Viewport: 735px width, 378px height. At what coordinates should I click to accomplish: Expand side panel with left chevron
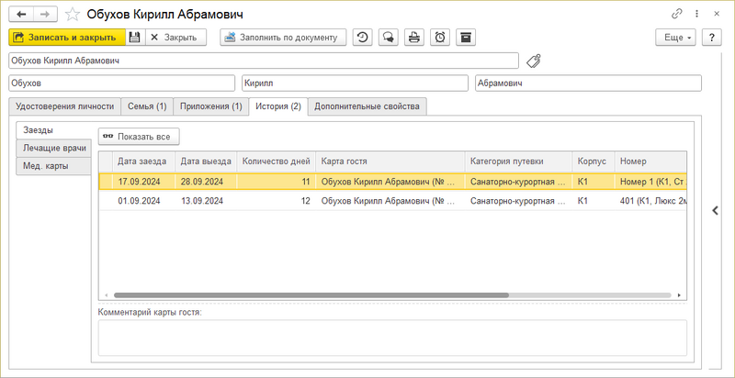[716, 210]
